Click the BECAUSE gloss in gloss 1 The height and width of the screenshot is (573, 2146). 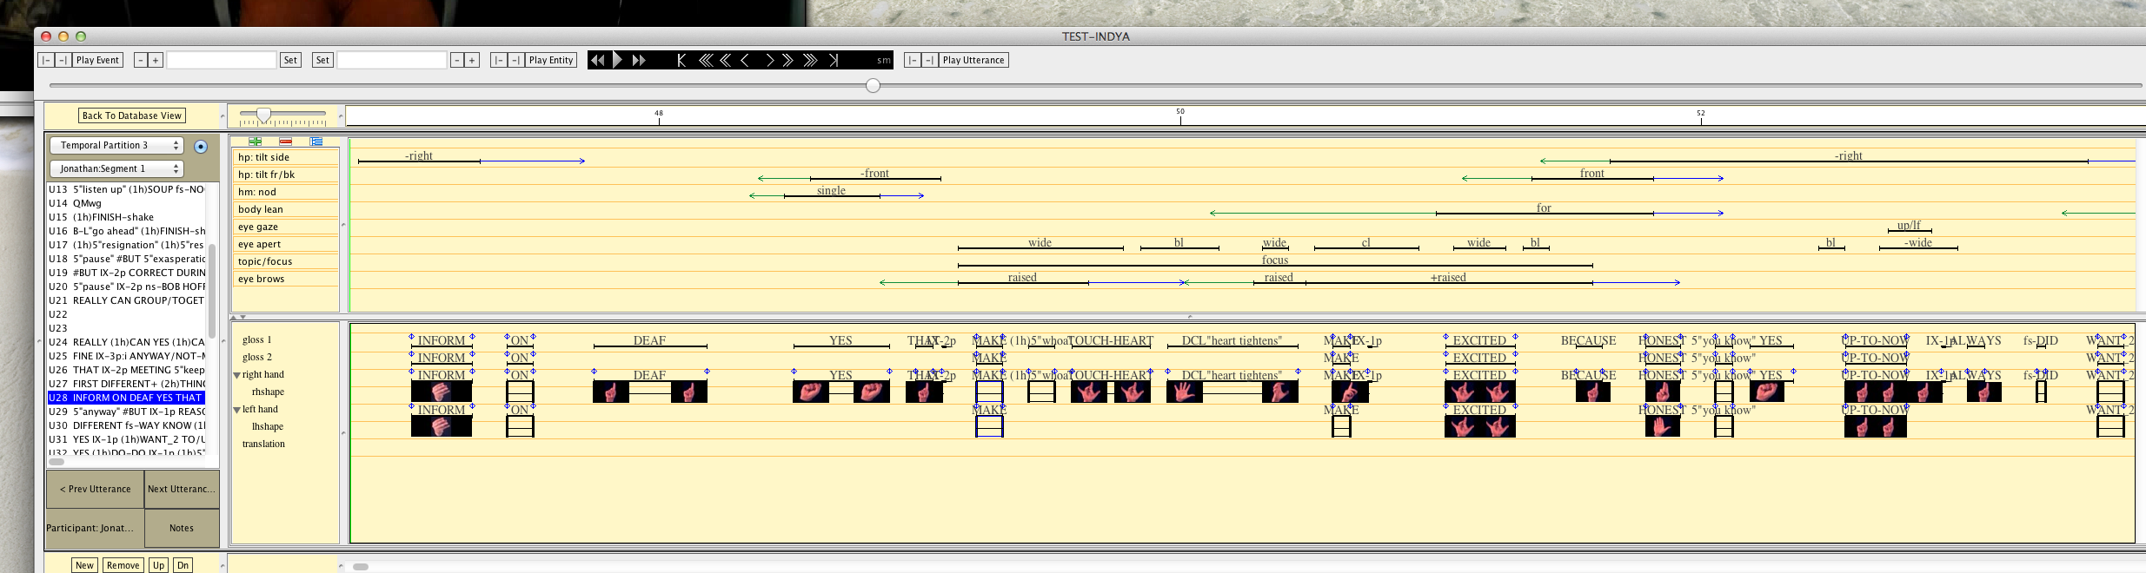[1588, 340]
